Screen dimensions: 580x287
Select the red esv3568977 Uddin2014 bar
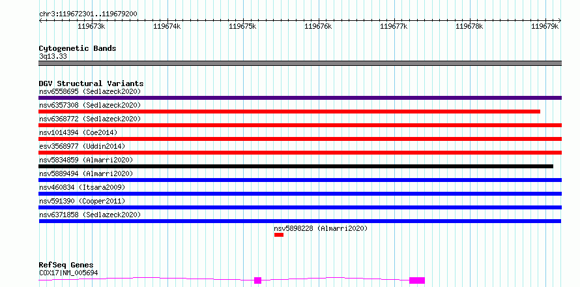pyautogui.click(x=300, y=153)
